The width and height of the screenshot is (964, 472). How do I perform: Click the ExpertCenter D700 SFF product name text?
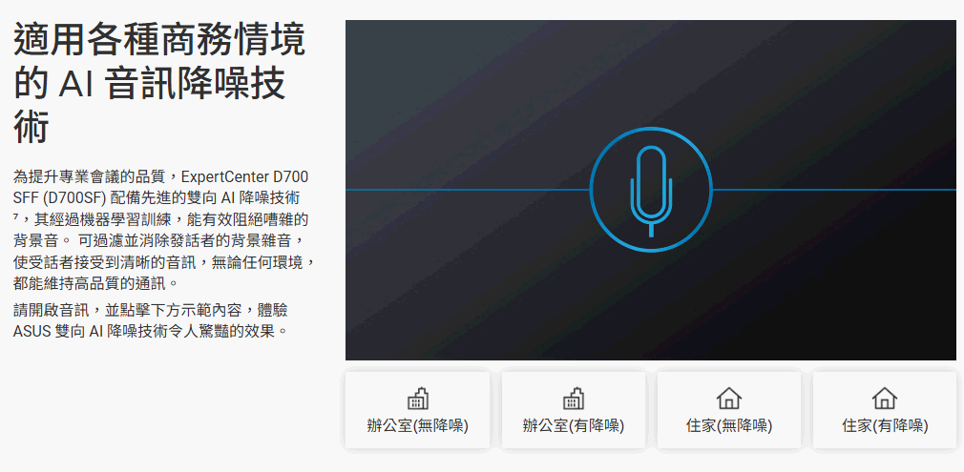coord(244,177)
